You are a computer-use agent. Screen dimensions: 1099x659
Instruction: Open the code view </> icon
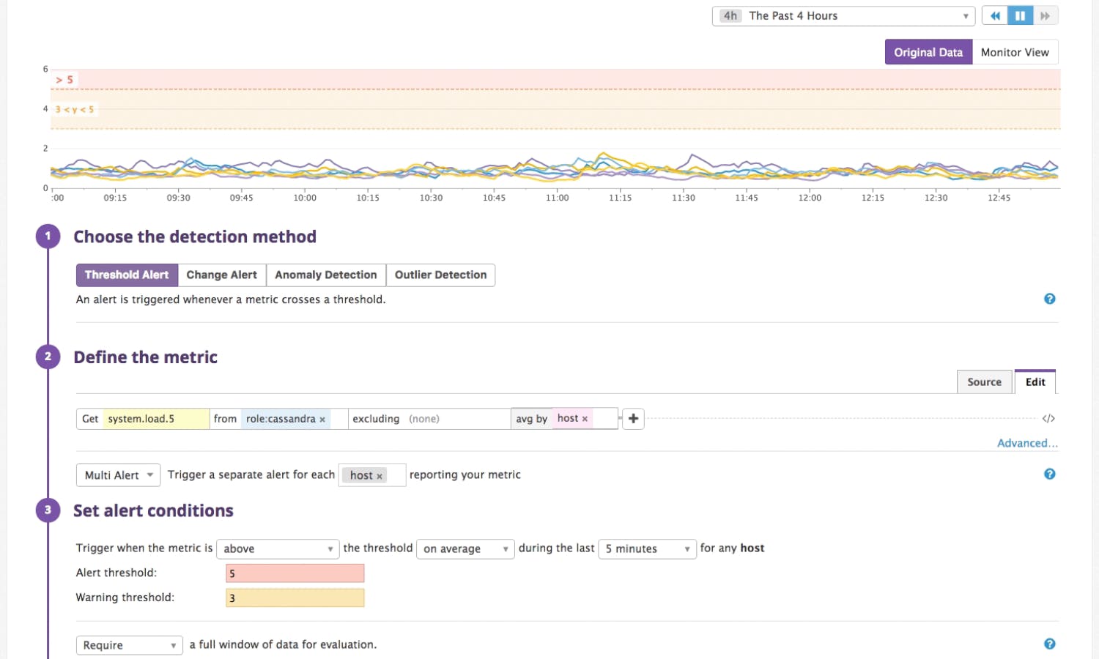point(1048,419)
